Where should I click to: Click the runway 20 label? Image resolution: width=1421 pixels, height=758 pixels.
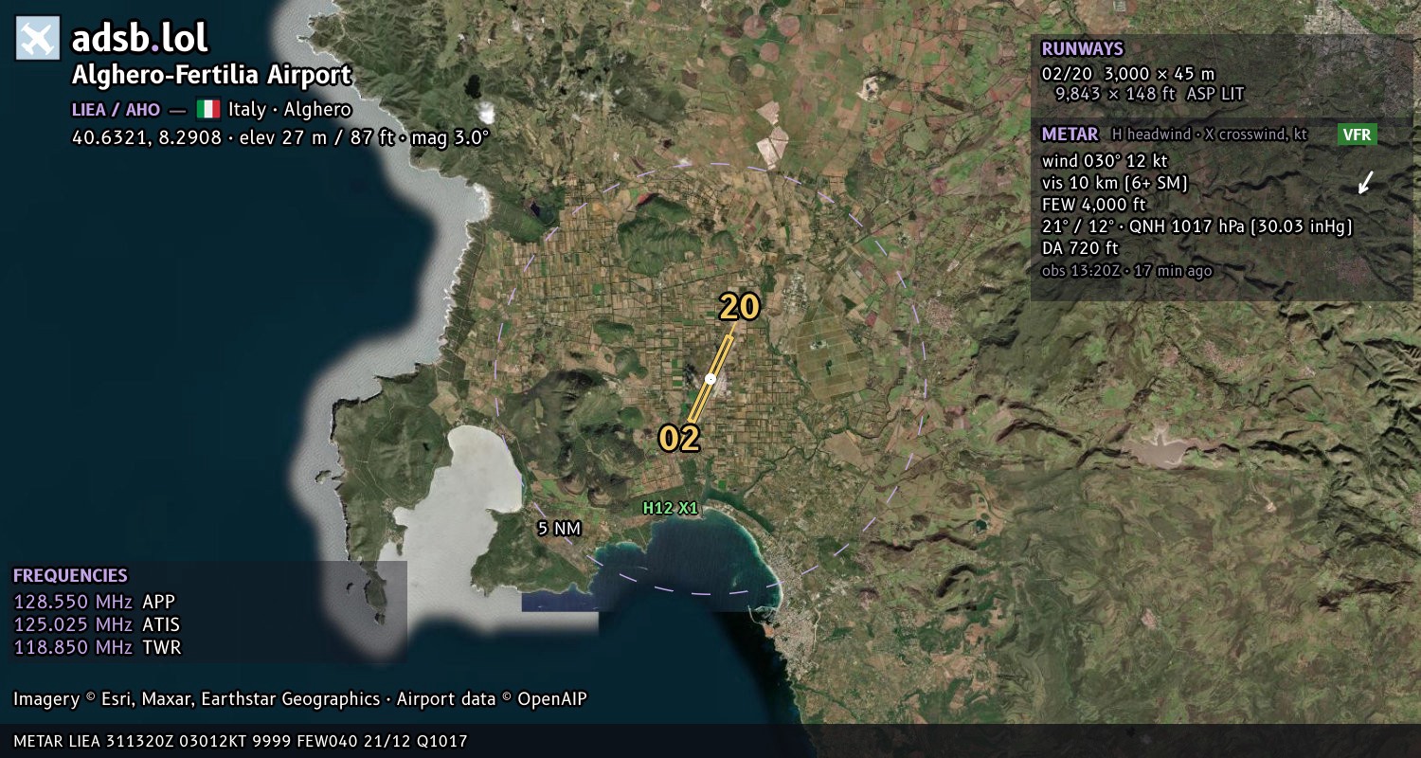click(x=739, y=307)
